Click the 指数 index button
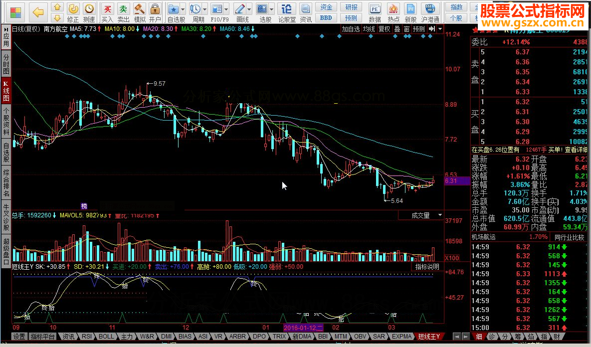This screenshot has width=591, height=347. [456, 7]
